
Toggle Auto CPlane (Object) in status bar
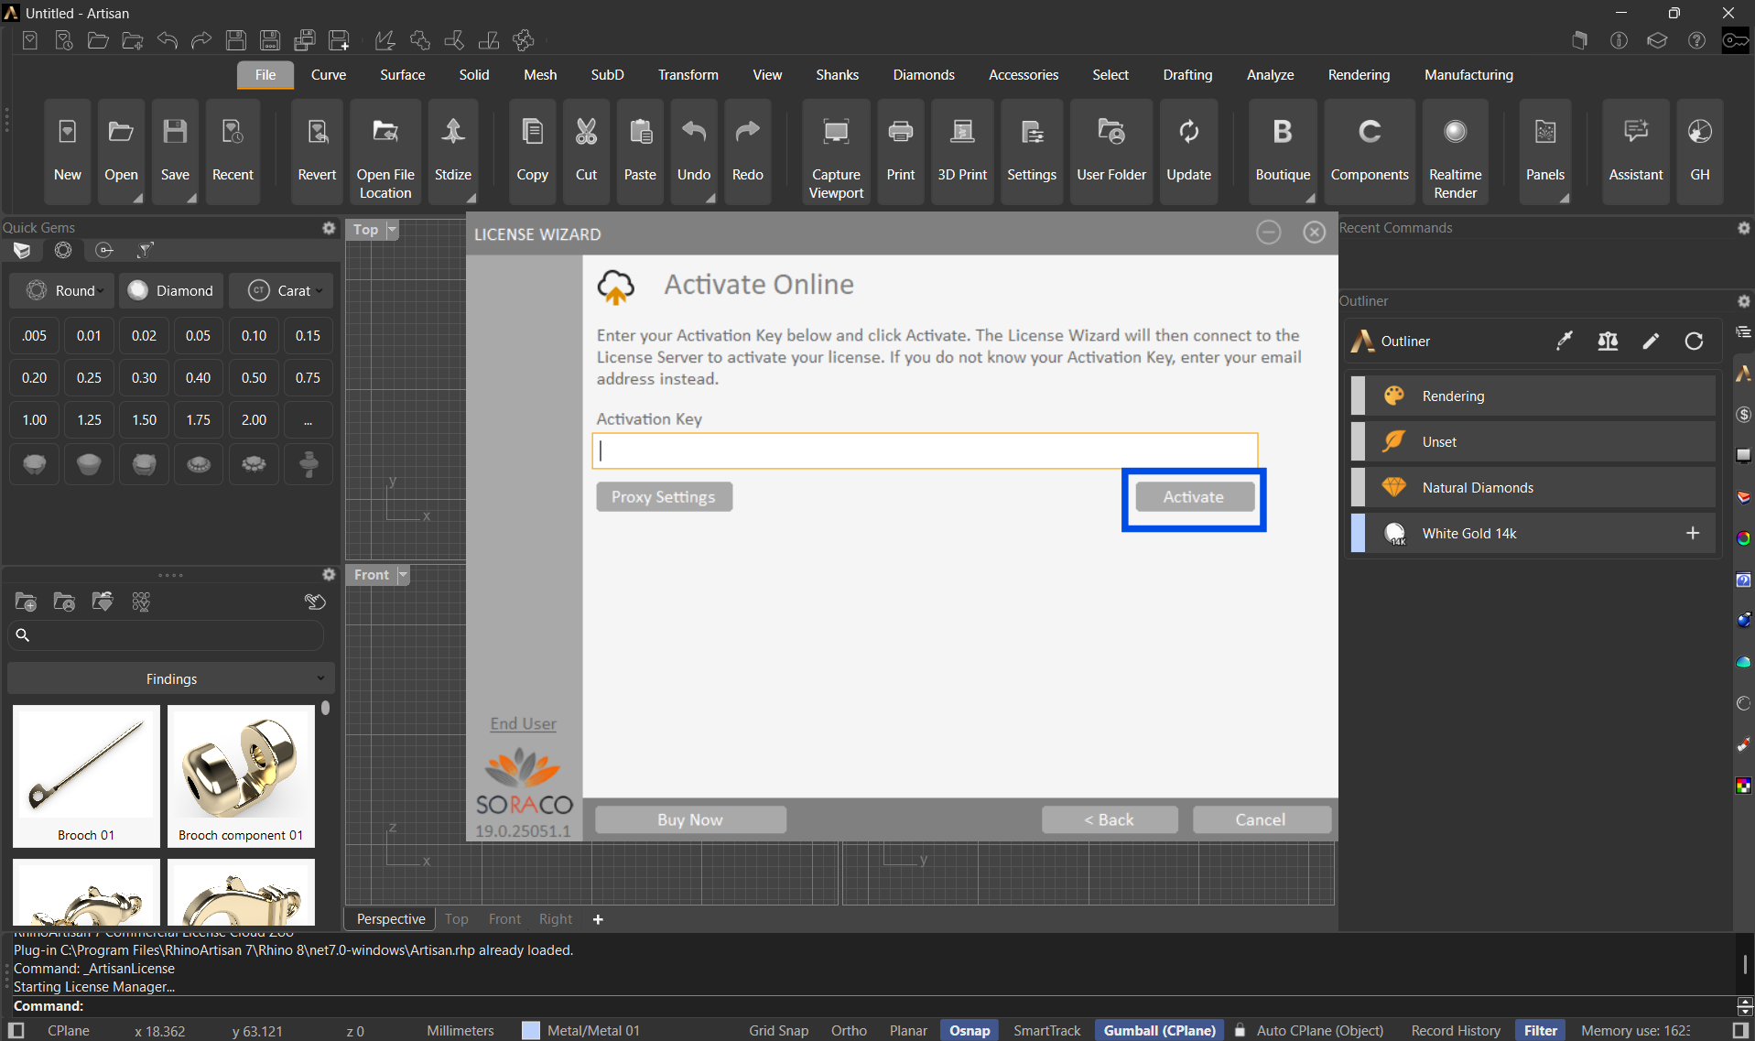(1319, 1030)
